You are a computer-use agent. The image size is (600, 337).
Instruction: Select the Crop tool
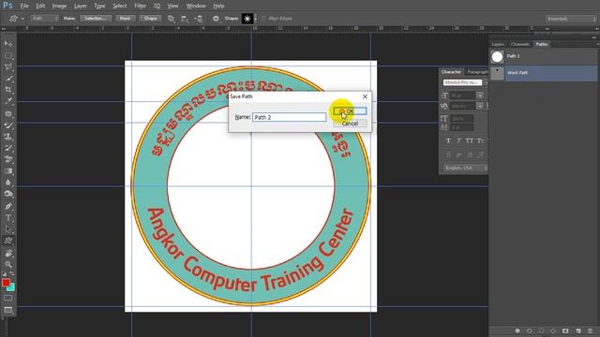click(8, 90)
